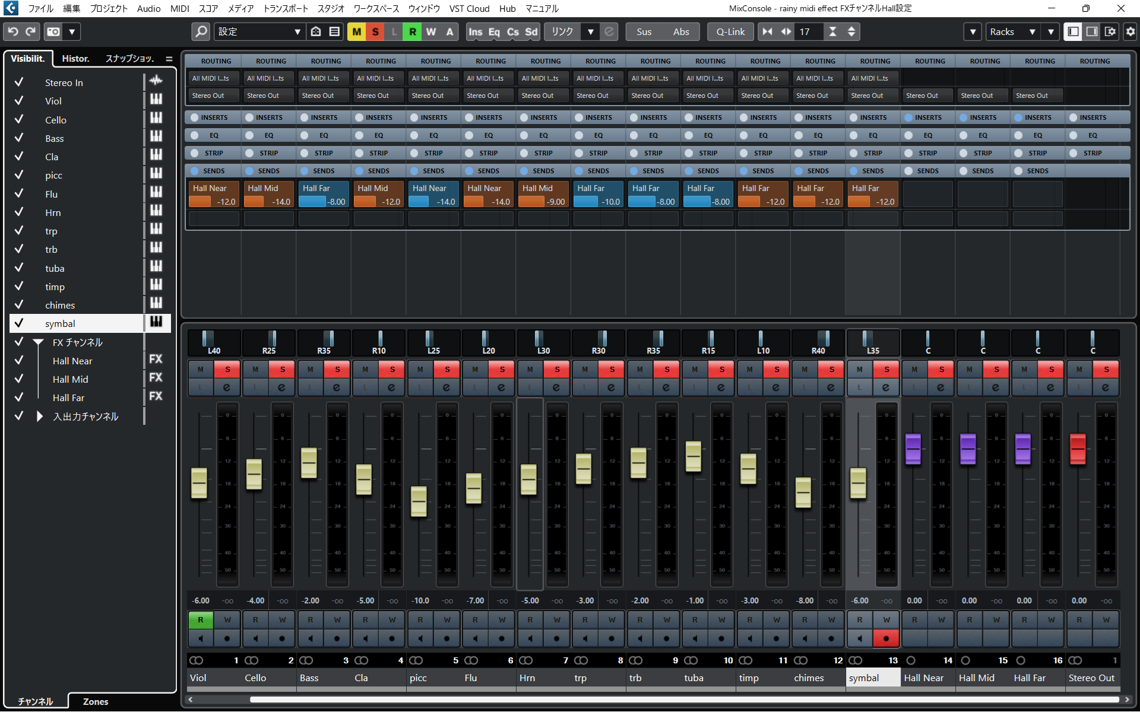Open Viol input routing All MIDI
Screen dimensions: 1140x712
pyautogui.click(x=215, y=78)
